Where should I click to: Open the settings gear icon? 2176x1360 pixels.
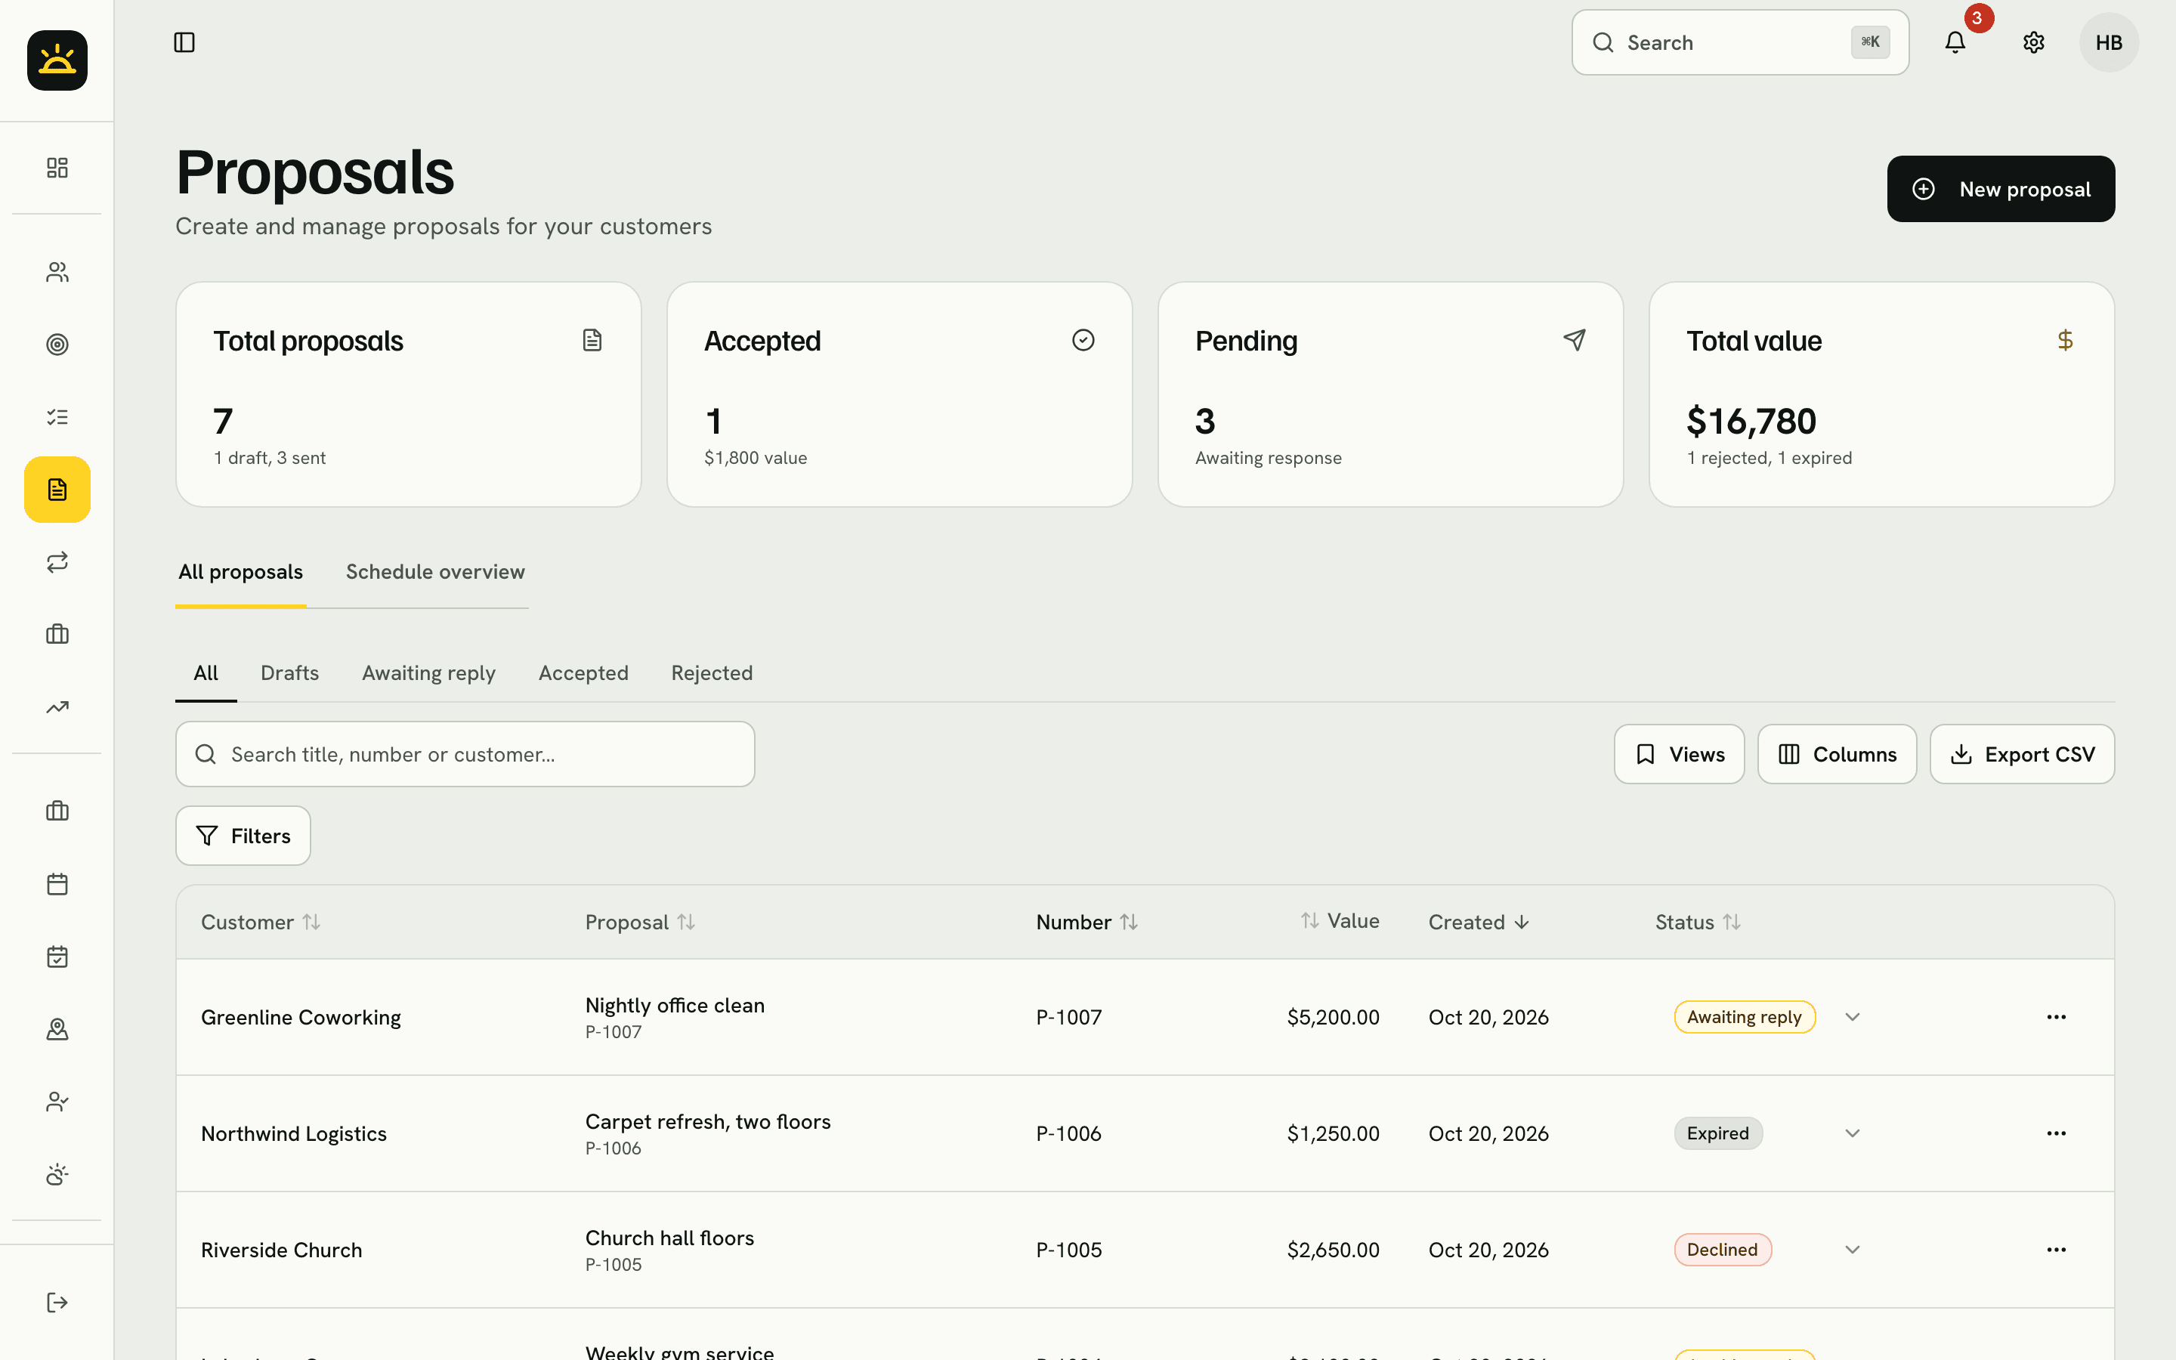(2033, 42)
